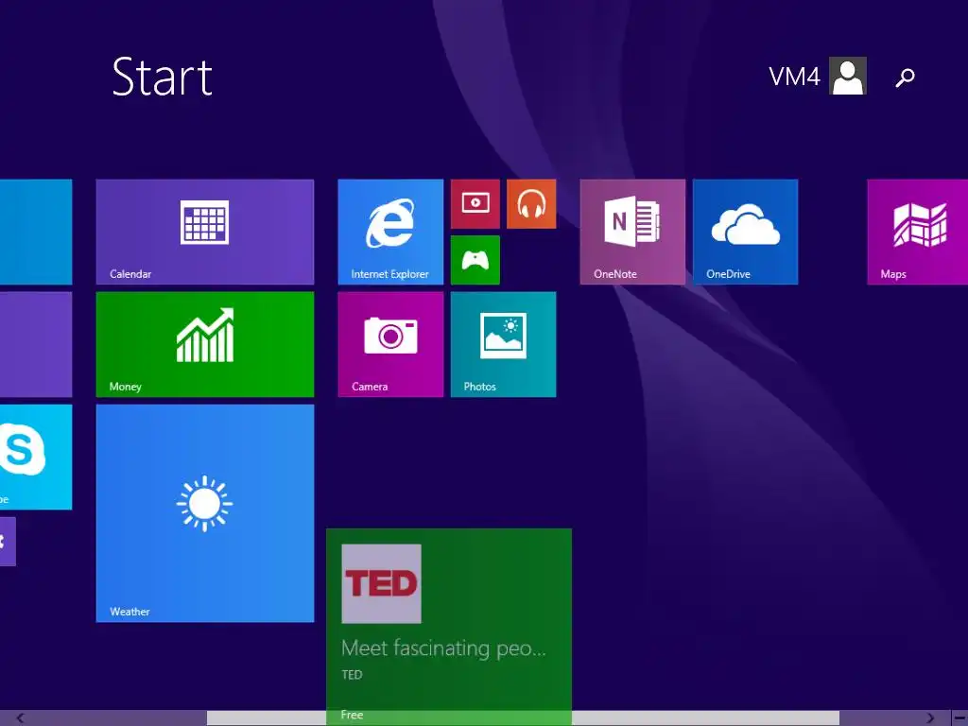Open the partially visible blue tile above Skype
Viewport: 968px width, 726px height.
coord(36,232)
